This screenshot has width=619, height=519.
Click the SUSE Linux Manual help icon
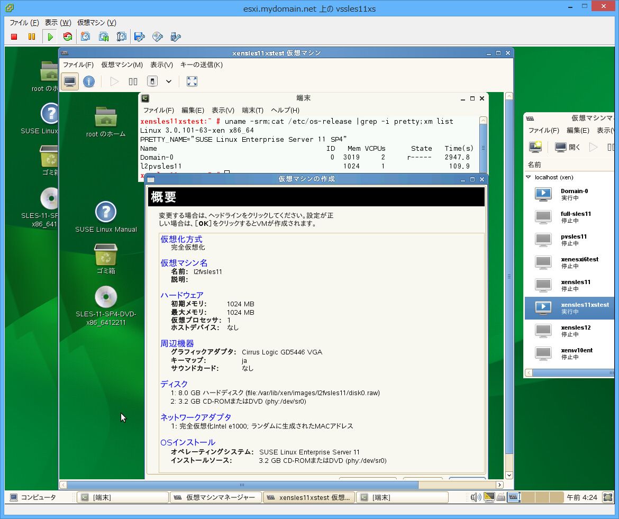coord(106,212)
